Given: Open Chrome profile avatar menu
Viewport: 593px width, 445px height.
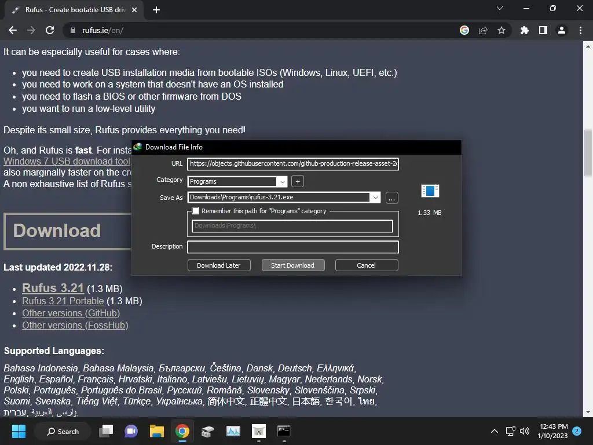Looking at the screenshot, I should click(x=562, y=30).
